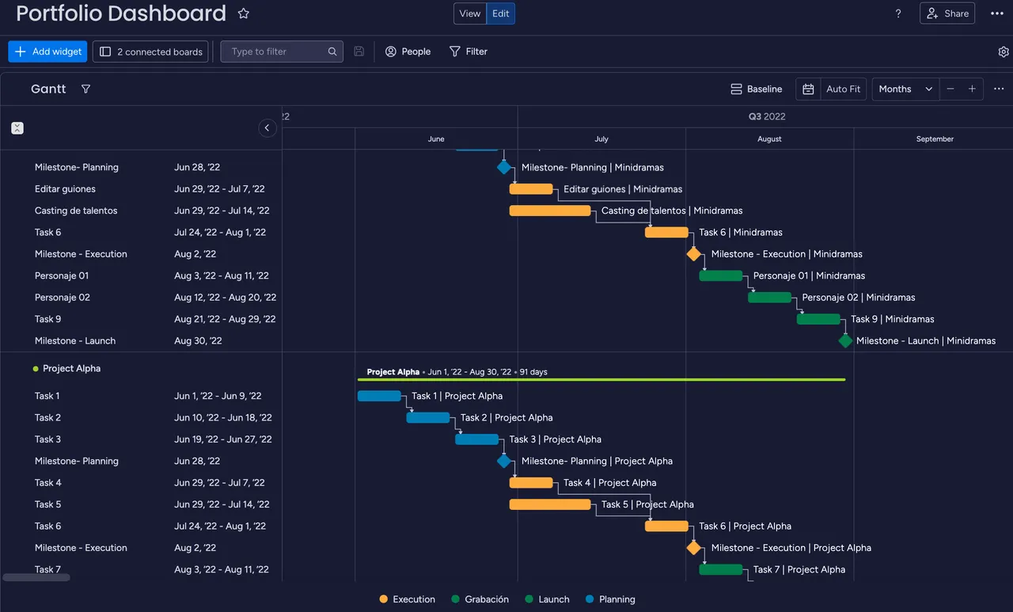This screenshot has height=612, width=1013.
Task: Click the Share button
Action: coord(947,13)
